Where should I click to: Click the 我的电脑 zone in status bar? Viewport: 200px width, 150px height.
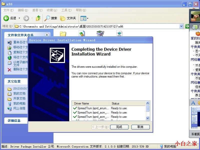click(x=168, y=146)
